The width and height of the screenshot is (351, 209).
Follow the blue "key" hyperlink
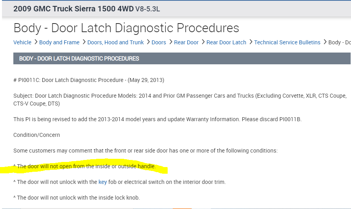102,182
